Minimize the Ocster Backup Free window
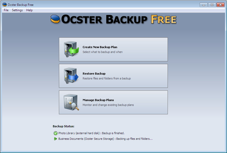Image resolution: width=227 pixels, height=153 pixels. point(204,5)
